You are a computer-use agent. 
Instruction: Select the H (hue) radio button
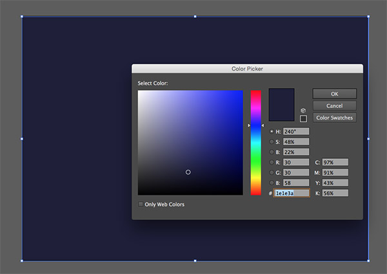tap(272, 131)
